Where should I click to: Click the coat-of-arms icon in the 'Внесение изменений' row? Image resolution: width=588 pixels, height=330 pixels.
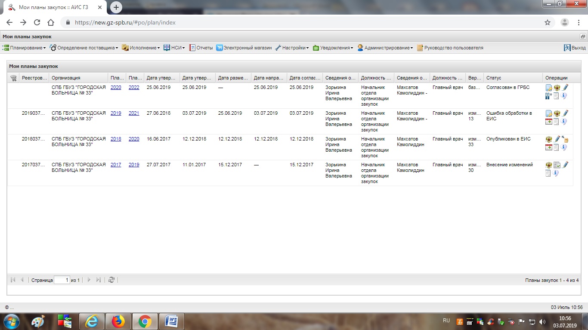point(549,165)
